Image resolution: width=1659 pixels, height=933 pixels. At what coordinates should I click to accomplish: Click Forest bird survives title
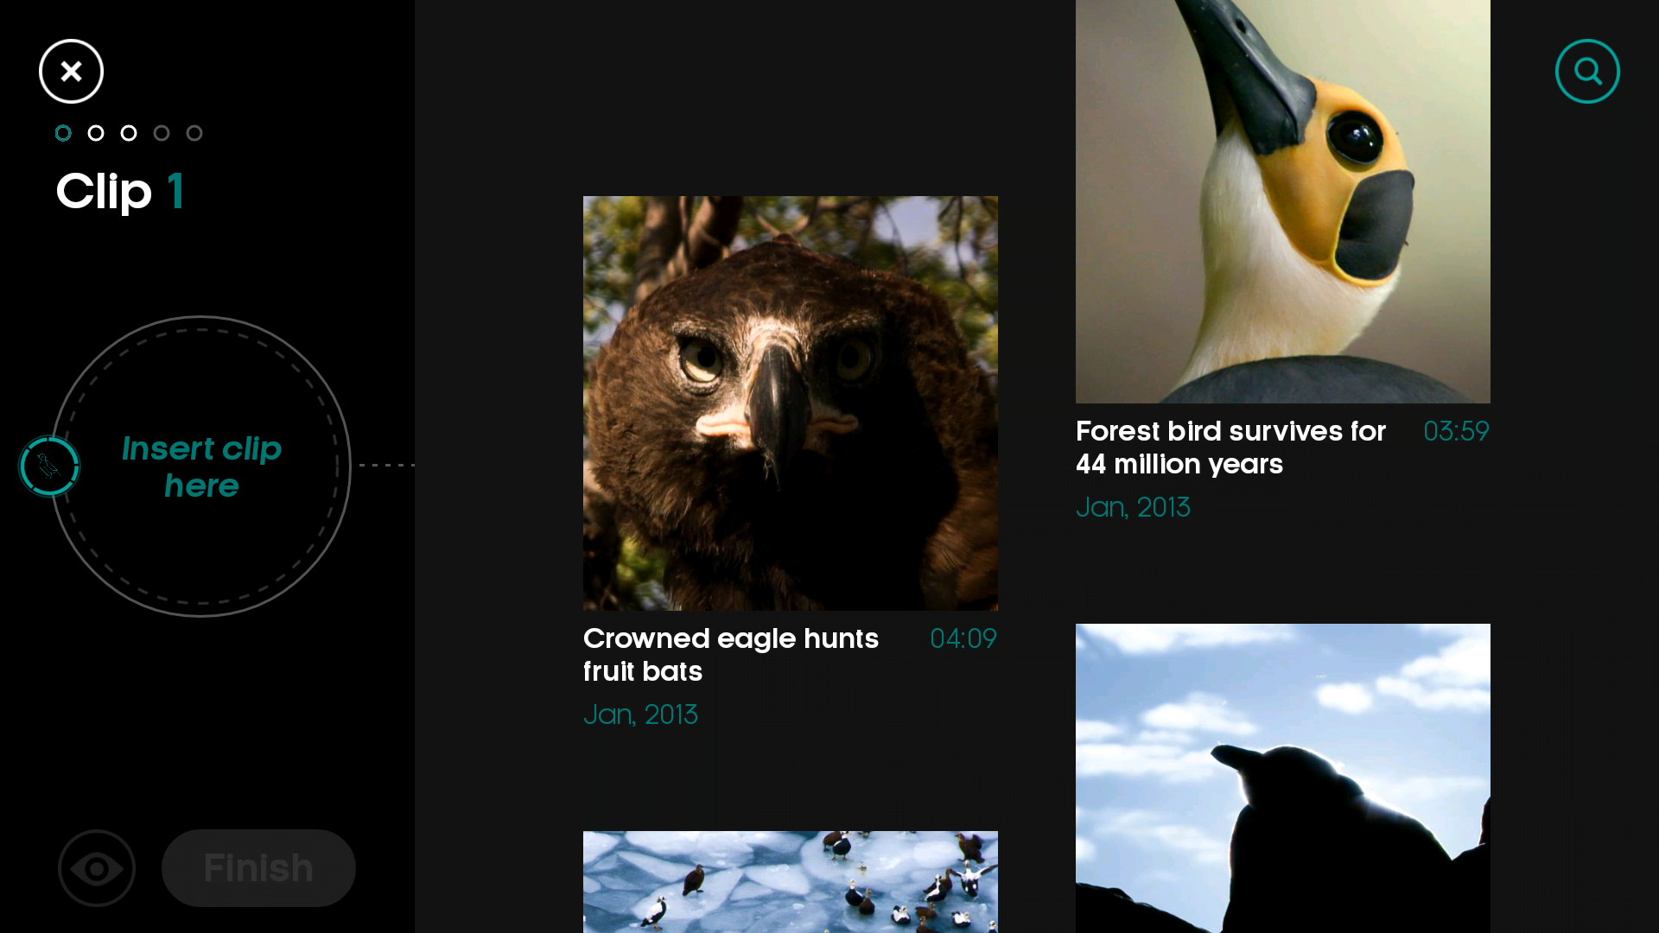click(x=1230, y=447)
